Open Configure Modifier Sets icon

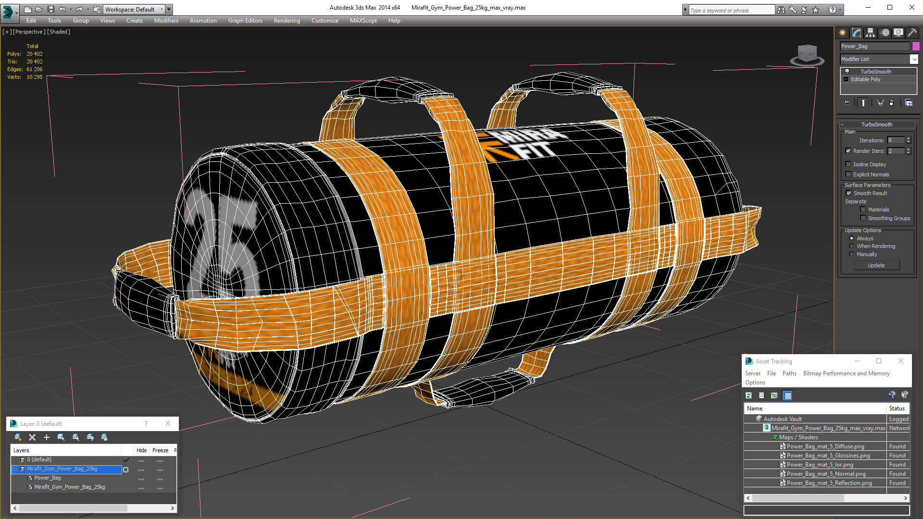(909, 103)
